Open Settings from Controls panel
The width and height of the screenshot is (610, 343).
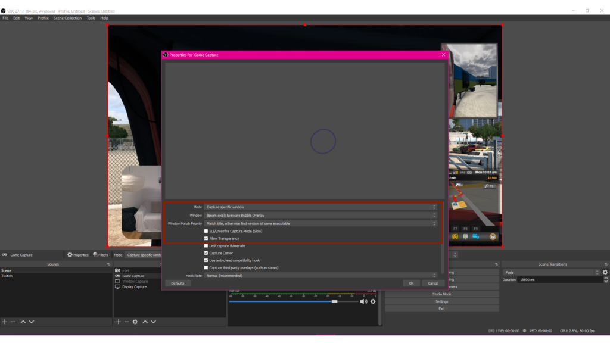(x=442, y=301)
